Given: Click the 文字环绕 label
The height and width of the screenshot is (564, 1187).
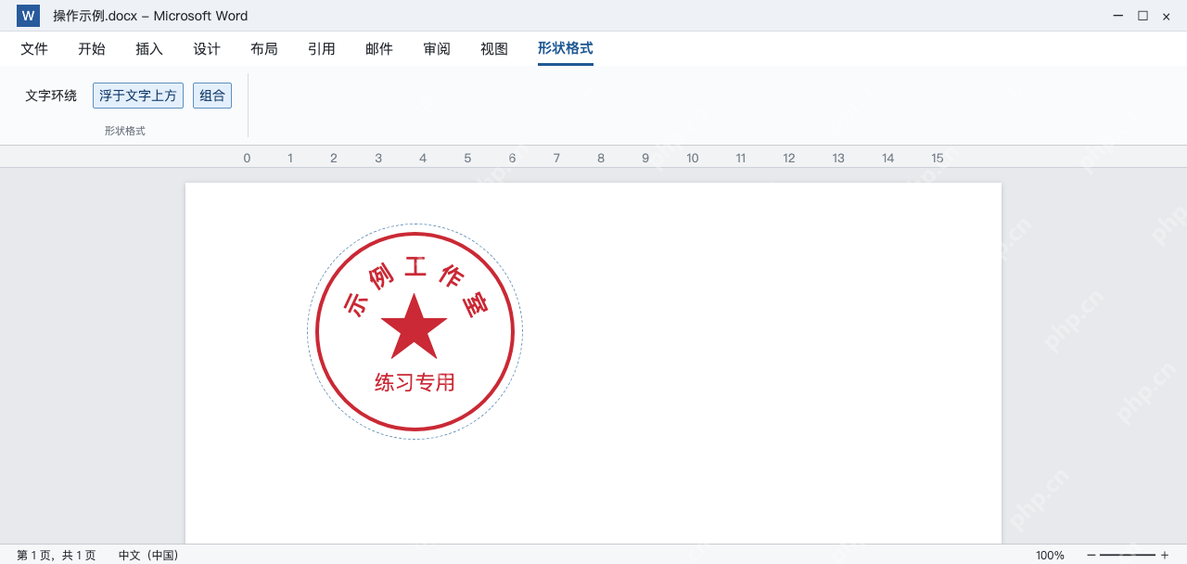Looking at the screenshot, I should (51, 96).
